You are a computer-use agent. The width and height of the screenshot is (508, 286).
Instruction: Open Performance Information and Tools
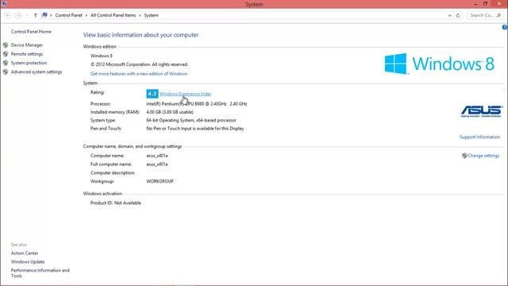tap(40, 273)
